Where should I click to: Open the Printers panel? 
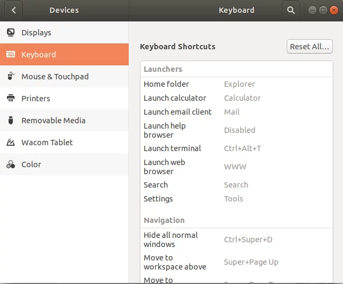64,99
